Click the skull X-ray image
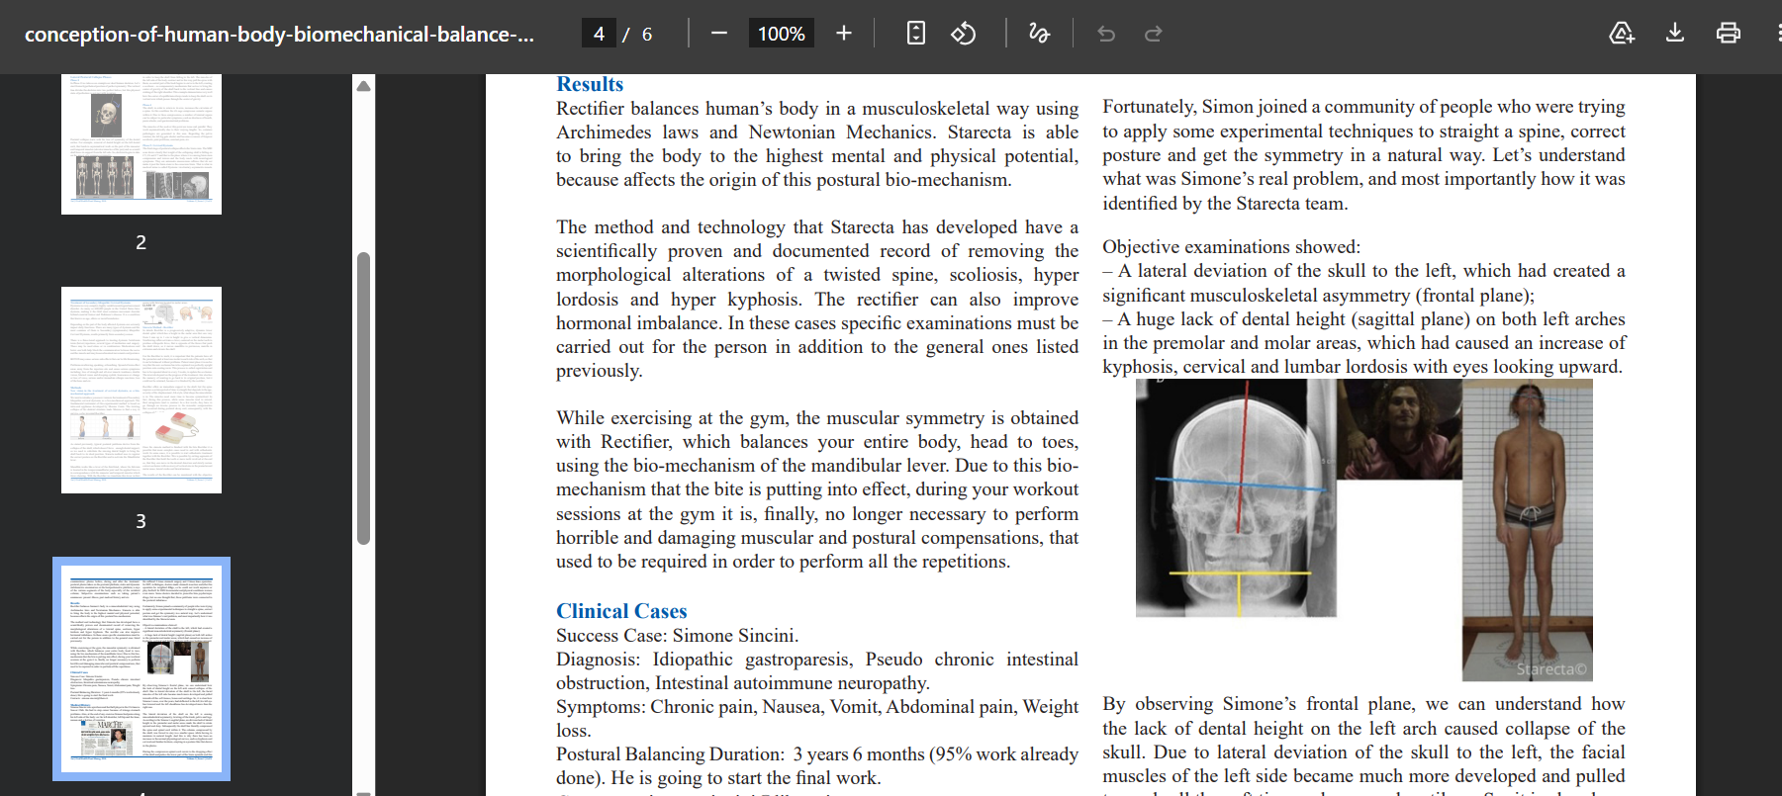The image size is (1782, 796). [1235, 499]
